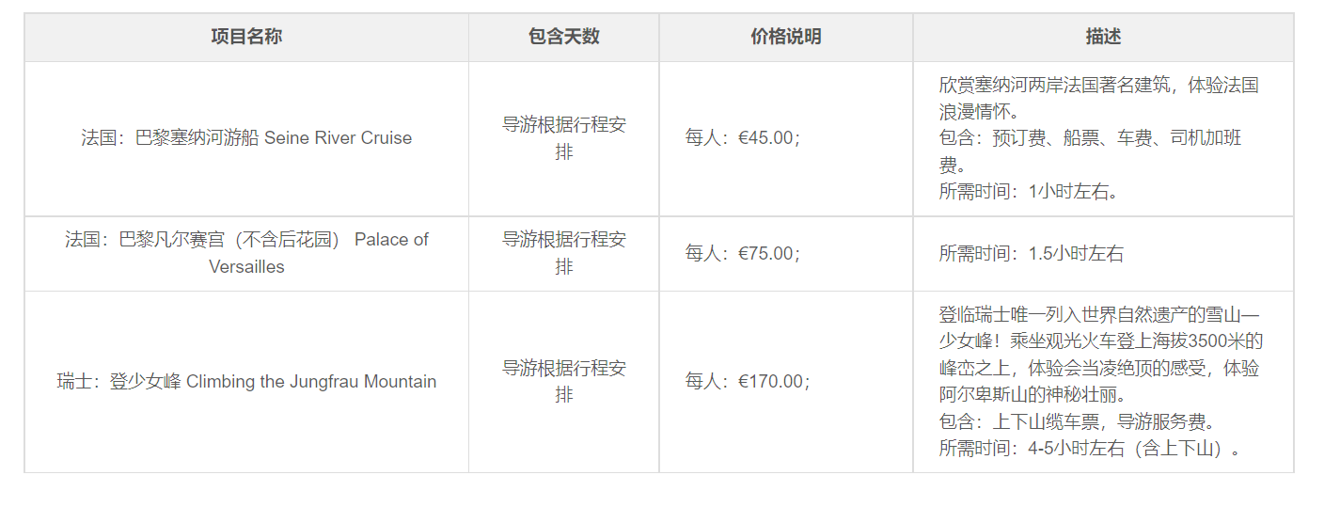Click the Seine River Cruise item name
Screen dimensions: 1324x507
point(246,138)
